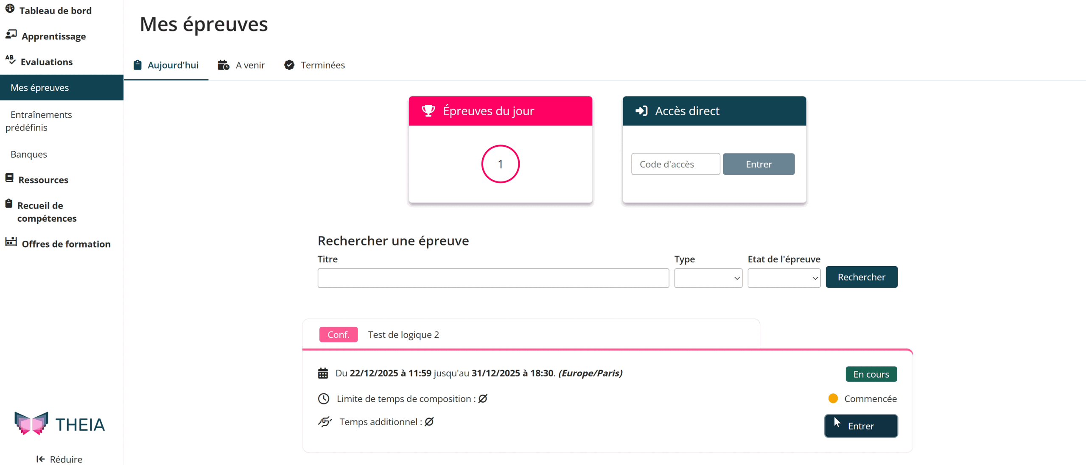Click the Ressources book icon
Viewport: 1086px width, 465px height.
coord(9,178)
